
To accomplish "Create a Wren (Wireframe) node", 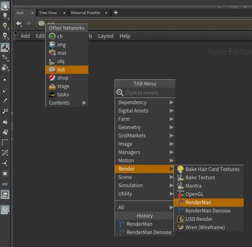I will (x=209, y=227).
